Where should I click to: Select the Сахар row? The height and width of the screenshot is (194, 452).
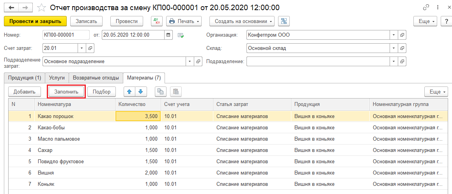(x=228, y=150)
